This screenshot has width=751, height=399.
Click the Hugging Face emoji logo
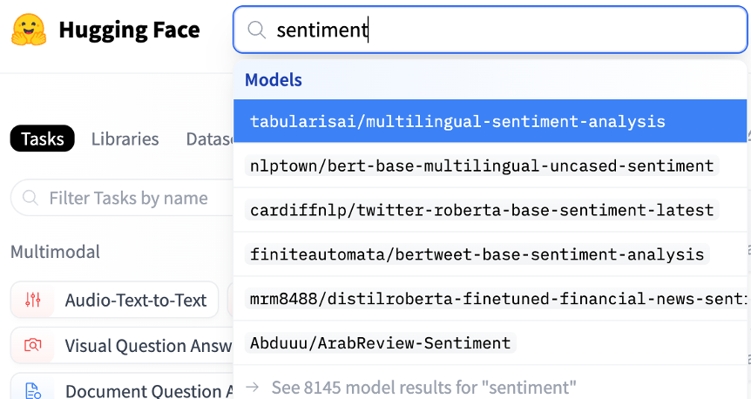29,30
